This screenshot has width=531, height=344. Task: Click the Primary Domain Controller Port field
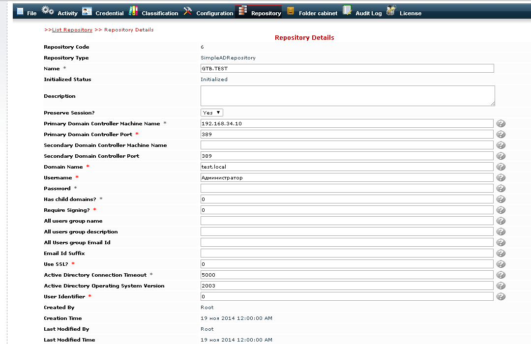347,135
